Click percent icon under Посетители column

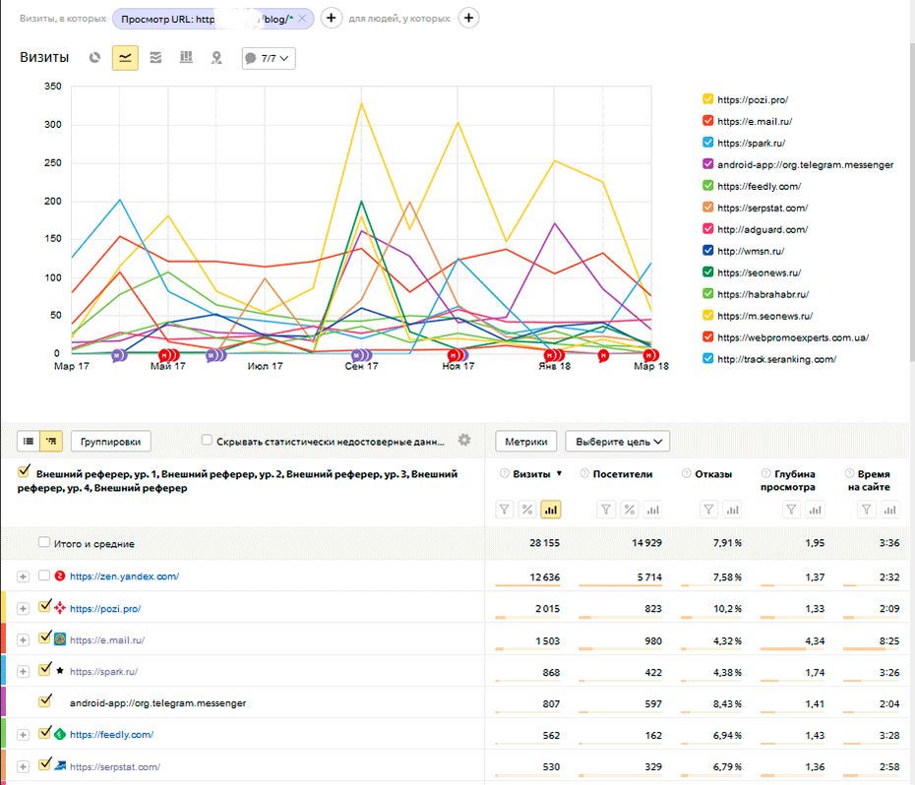click(x=629, y=511)
